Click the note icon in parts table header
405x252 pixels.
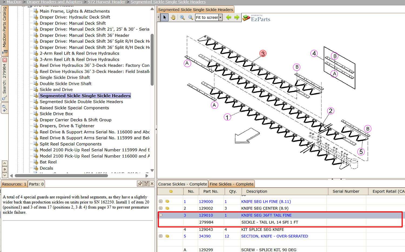(x=171, y=191)
